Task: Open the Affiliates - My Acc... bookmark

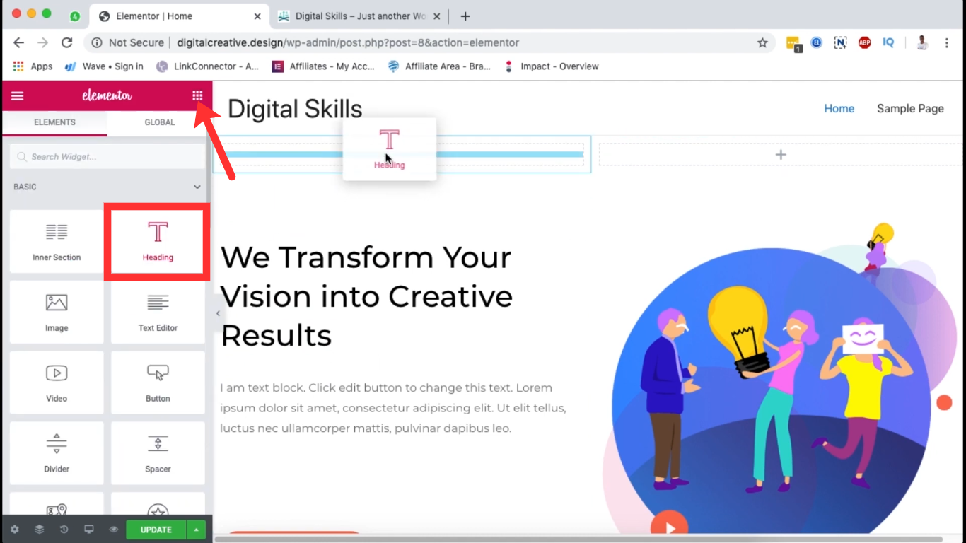Action: (323, 66)
